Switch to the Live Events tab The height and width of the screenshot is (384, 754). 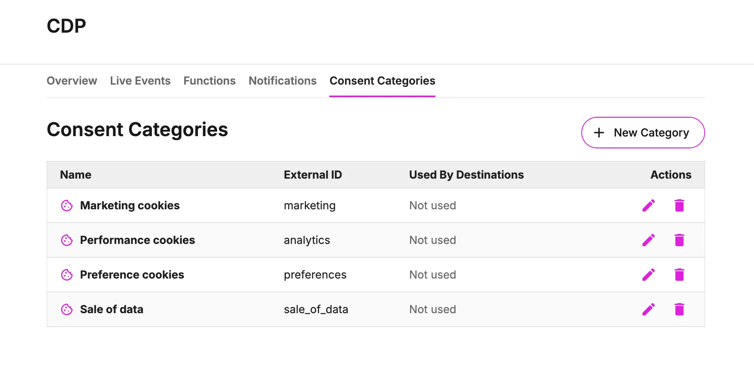(x=140, y=81)
